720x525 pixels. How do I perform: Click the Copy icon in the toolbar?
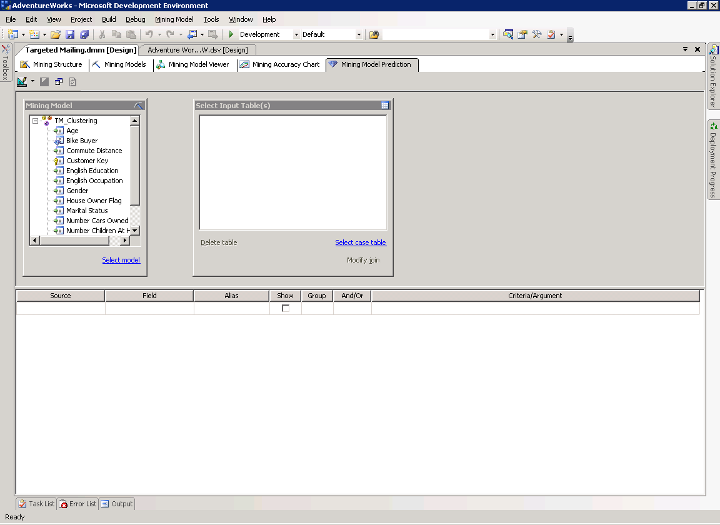point(117,34)
